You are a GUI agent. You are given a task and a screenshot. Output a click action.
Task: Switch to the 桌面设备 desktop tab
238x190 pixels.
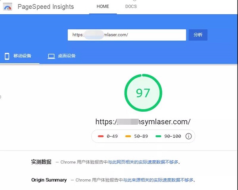point(61,56)
